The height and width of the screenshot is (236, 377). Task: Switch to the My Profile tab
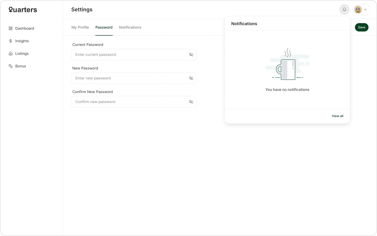tap(80, 27)
